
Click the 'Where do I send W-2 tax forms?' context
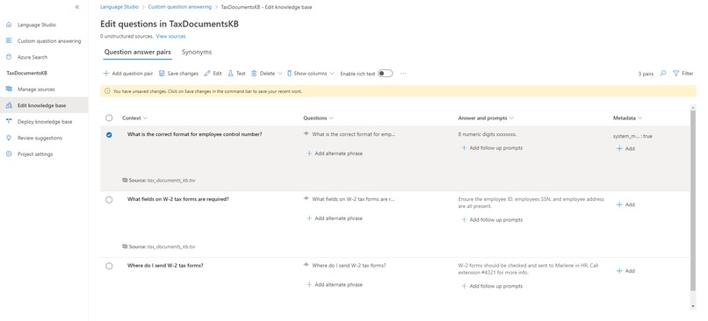(x=165, y=266)
